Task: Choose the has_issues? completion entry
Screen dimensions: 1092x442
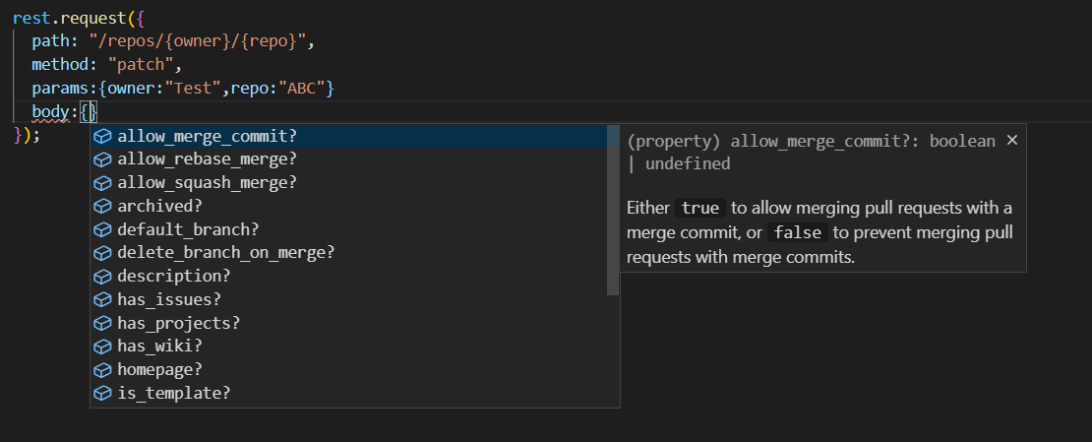Action: tap(348, 300)
